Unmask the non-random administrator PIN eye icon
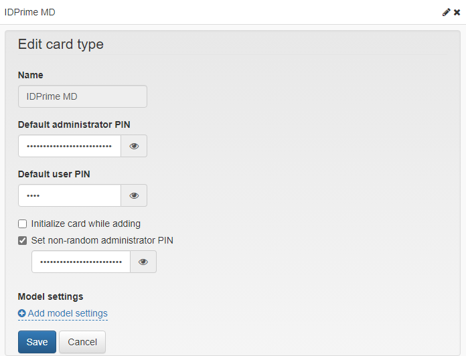The image size is (466, 356). tap(143, 262)
